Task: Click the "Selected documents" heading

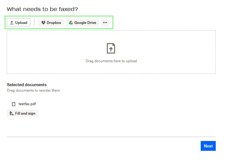Action: (27, 85)
